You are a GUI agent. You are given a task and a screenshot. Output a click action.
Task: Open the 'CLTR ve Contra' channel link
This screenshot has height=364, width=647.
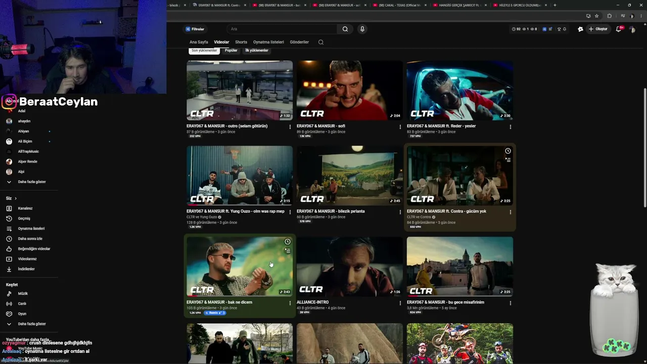(x=419, y=217)
